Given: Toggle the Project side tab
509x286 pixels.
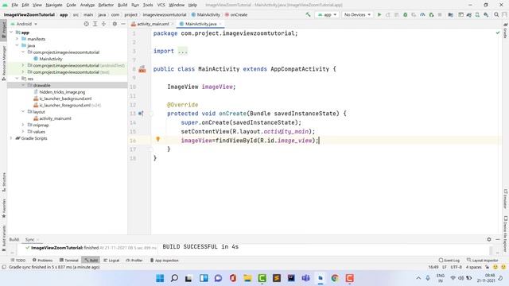Looking at the screenshot, I should pos(3,30).
